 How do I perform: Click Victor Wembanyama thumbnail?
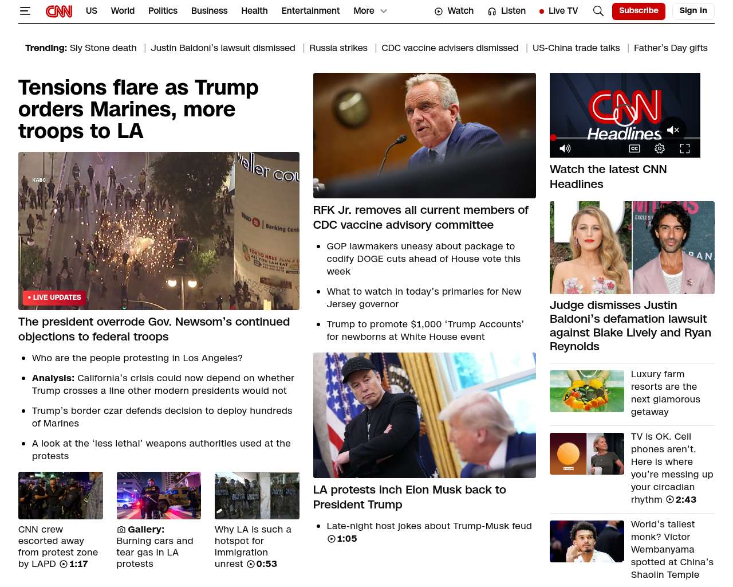pos(587,541)
